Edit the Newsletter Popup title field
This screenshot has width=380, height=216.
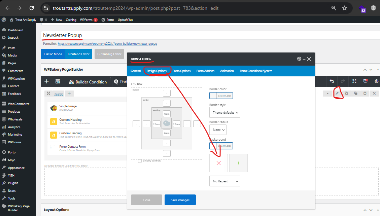click(210, 35)
